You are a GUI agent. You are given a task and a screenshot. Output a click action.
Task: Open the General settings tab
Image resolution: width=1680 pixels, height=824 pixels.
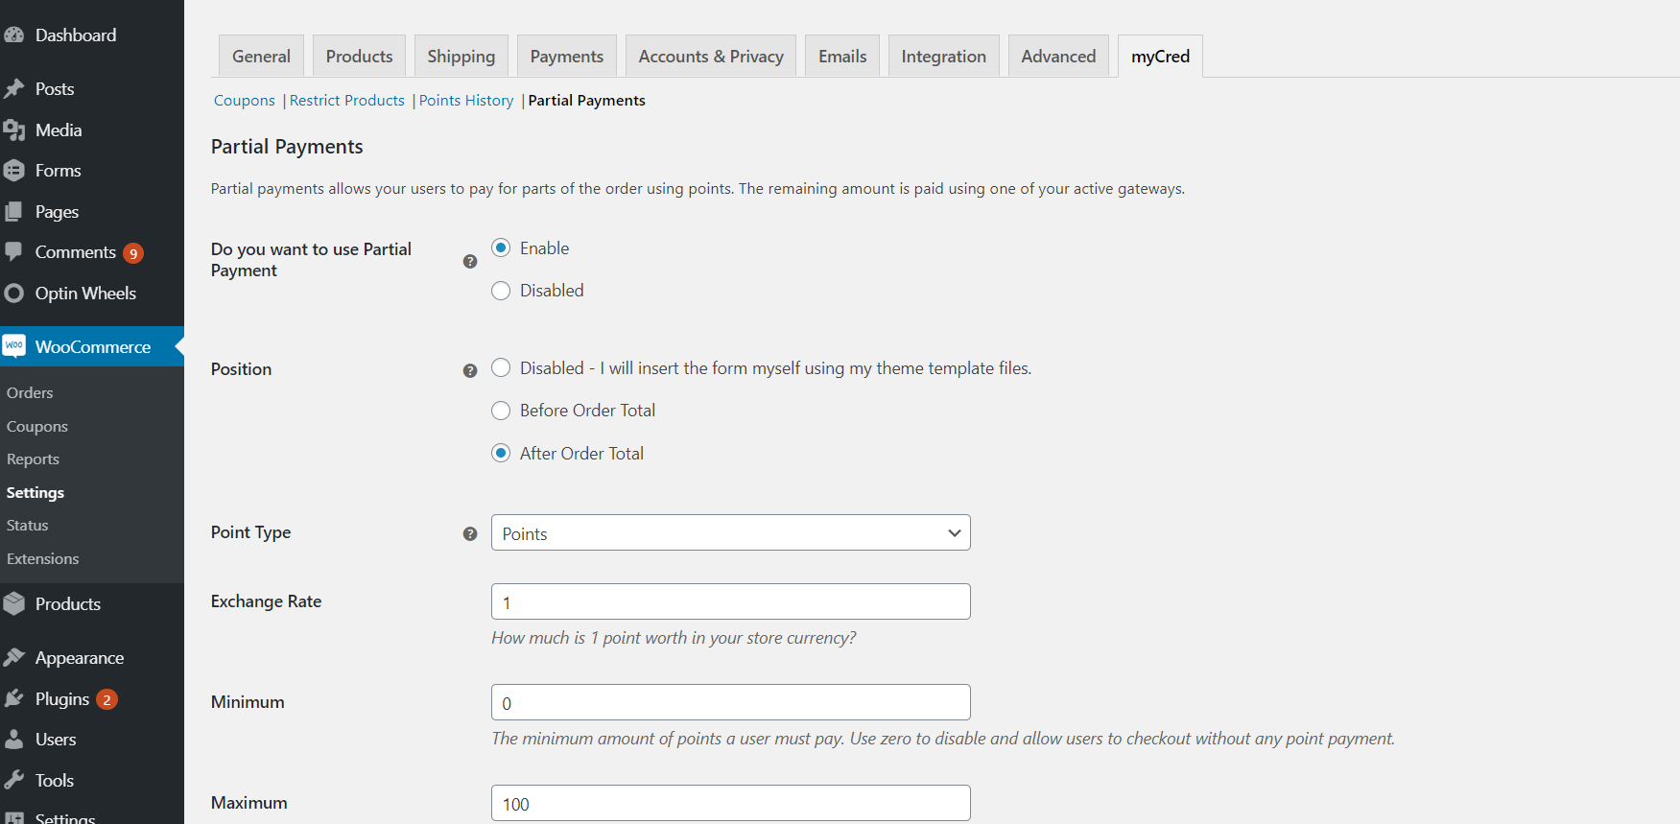pyautogui.click(x=261, y=56)
